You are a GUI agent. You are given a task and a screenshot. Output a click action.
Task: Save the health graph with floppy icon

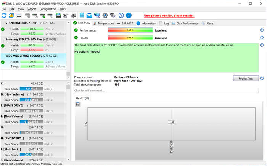click(x=78, y=104)
